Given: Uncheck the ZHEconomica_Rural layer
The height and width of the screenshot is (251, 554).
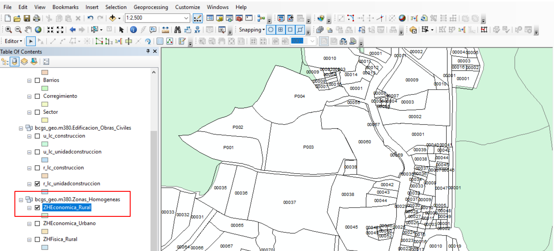Looking at the screenshot, I should 37,208.
